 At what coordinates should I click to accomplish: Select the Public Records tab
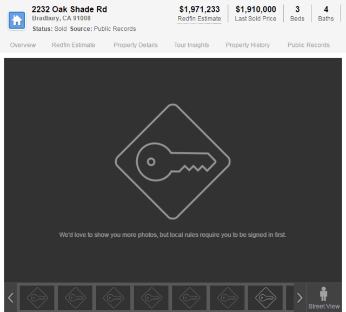tap(309, 45)
